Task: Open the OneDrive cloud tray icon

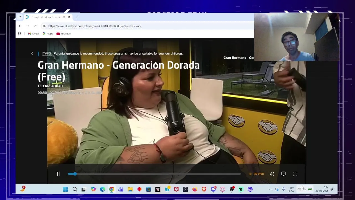Action: [277, 189]
